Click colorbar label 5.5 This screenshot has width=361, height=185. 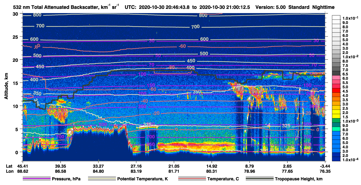pos(345,83)
